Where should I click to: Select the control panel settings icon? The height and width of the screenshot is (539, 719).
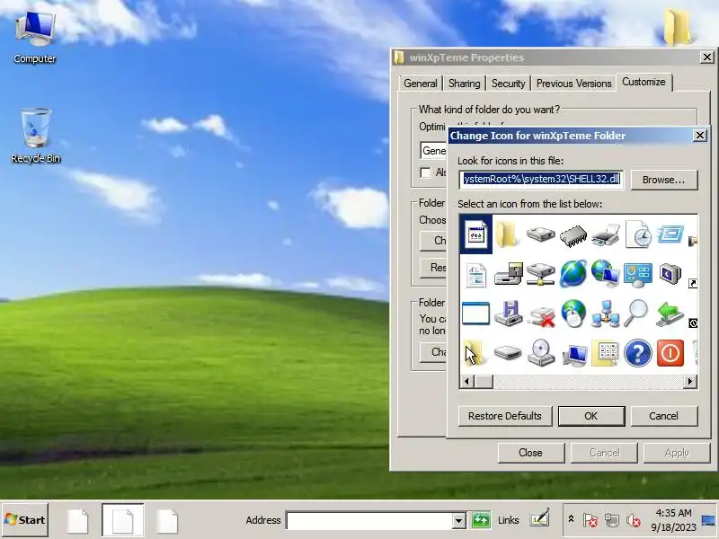[x=638, y=275]
